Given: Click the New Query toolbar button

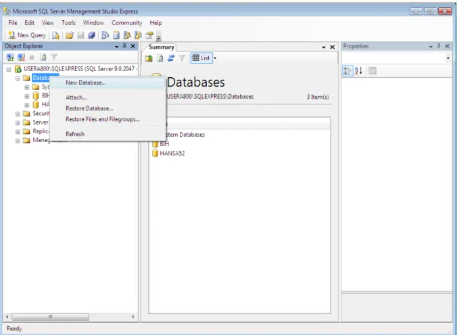Looking at the screenshot, I should click(27, 35).
